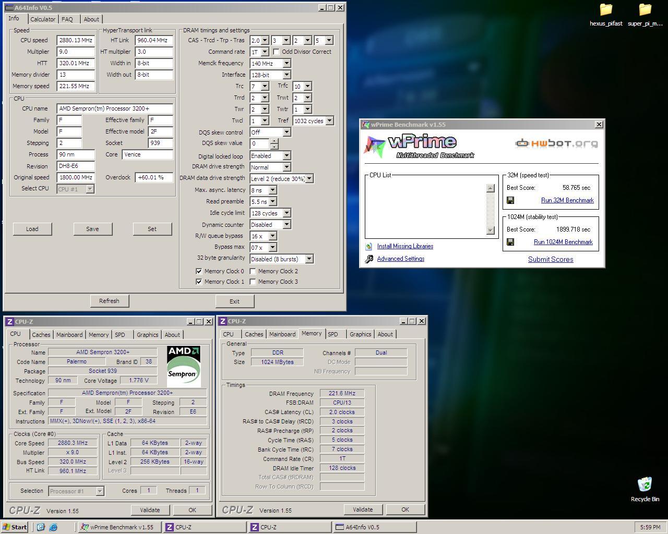Click Run 32M Benchmark link
Image resolution: width=668 pixels, height=534 pixels.
point(567,200)
